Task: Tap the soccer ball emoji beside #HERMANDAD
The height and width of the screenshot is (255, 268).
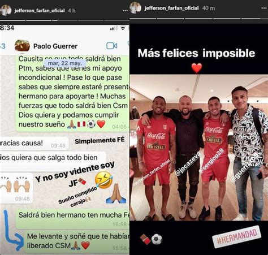Action: click(x=157, y=239)
